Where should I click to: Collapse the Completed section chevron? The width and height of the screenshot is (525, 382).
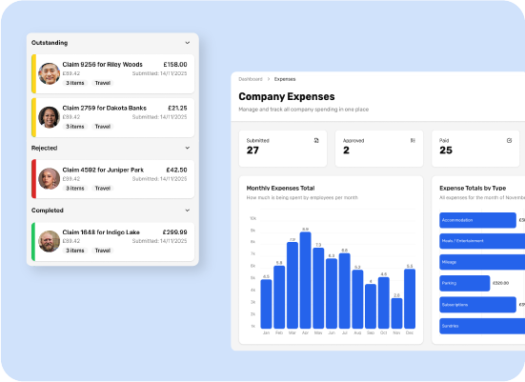coord(188,211)
